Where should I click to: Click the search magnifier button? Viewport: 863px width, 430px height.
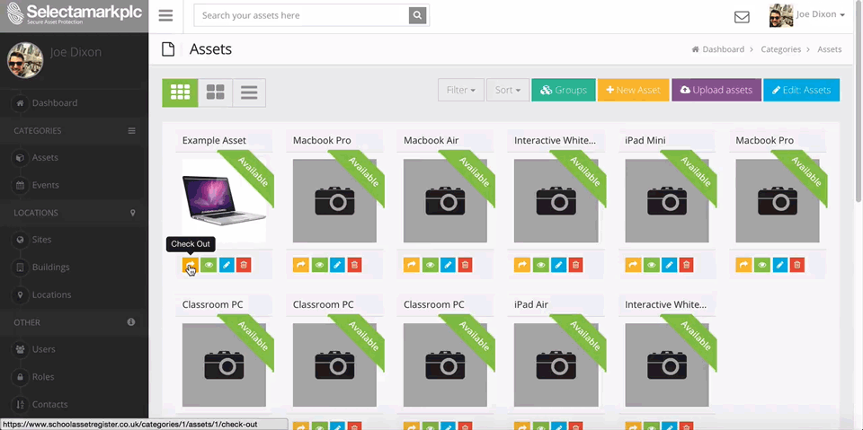pos(418,15)
